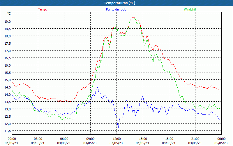Click the 17,5 y-axis value
Screen dimensions: 233x146
click(8, 43)
